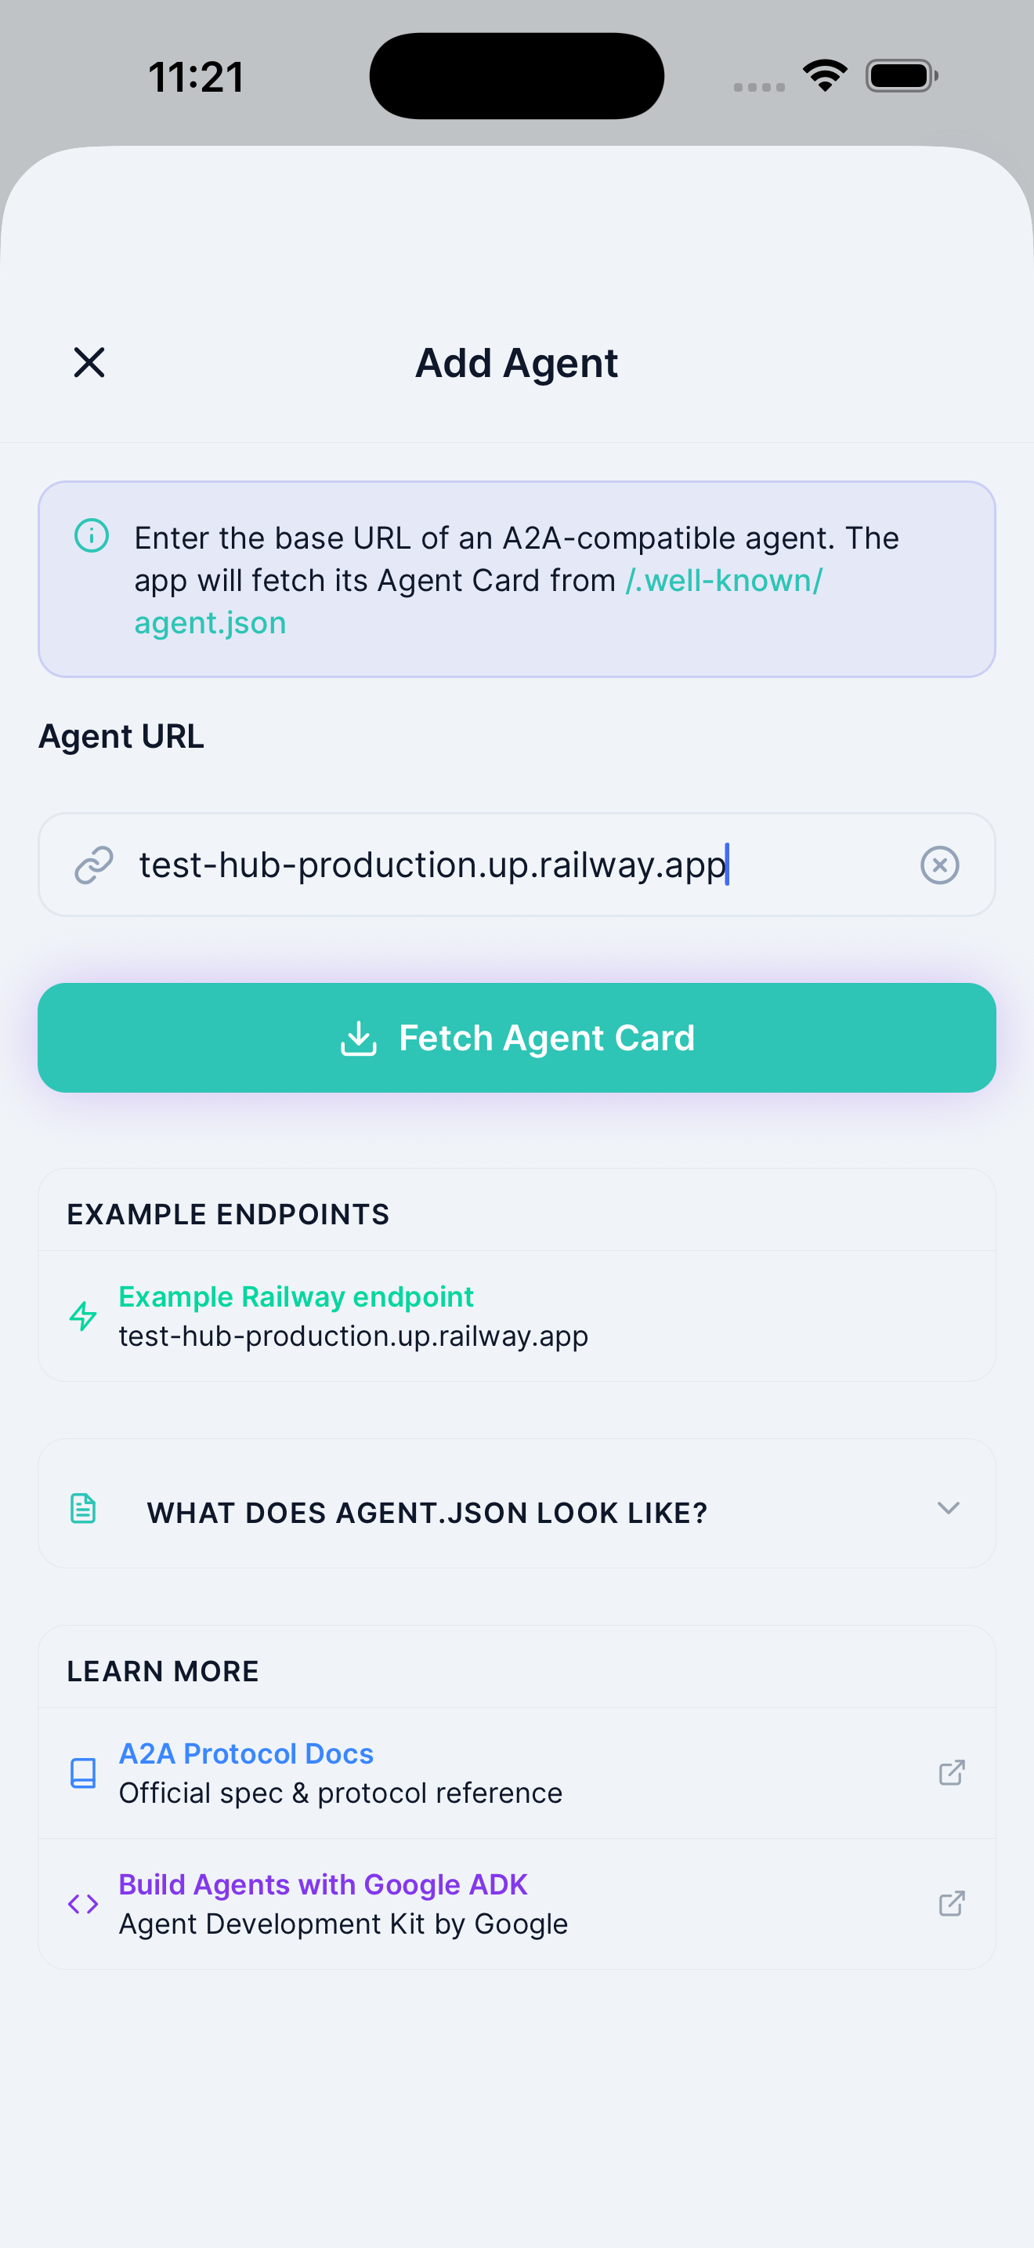
Task: Clear the Agent URL field
Action: pyautogui.click(x=939, y=865)
